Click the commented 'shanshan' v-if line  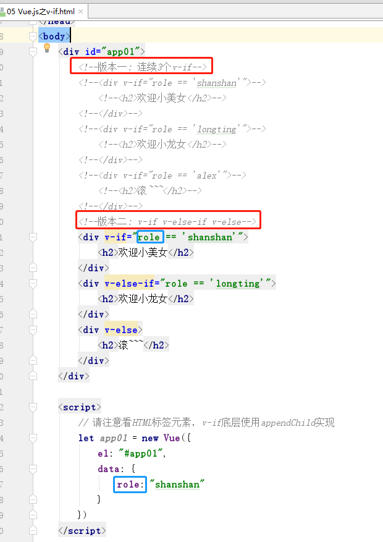point(172,83)
